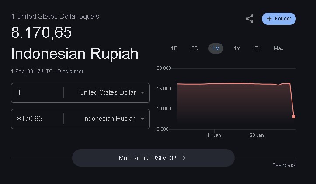Screen dimensions: 316x184
Task: Switch chart to 5Y range
Action: coord(257,48)
